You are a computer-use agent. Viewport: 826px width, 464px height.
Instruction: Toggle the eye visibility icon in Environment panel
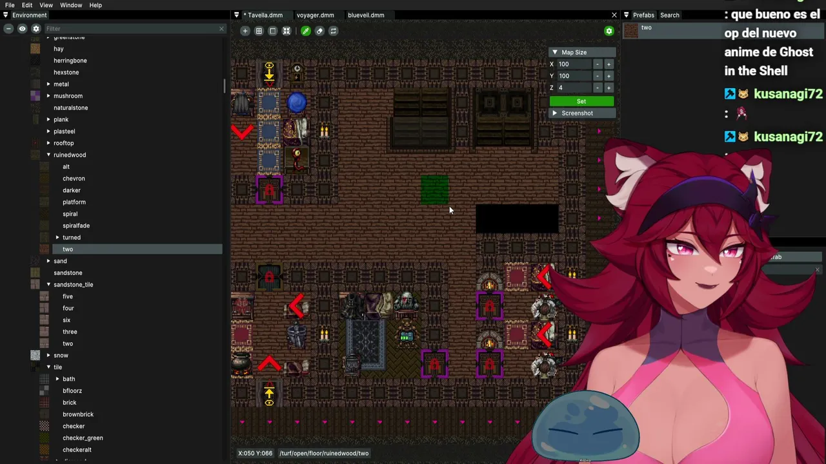22,28
